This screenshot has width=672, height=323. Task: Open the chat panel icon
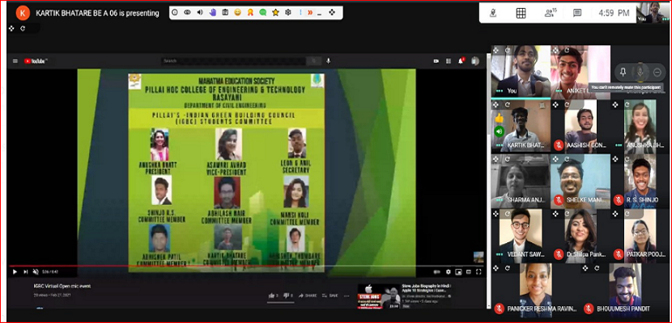[577, 13]
